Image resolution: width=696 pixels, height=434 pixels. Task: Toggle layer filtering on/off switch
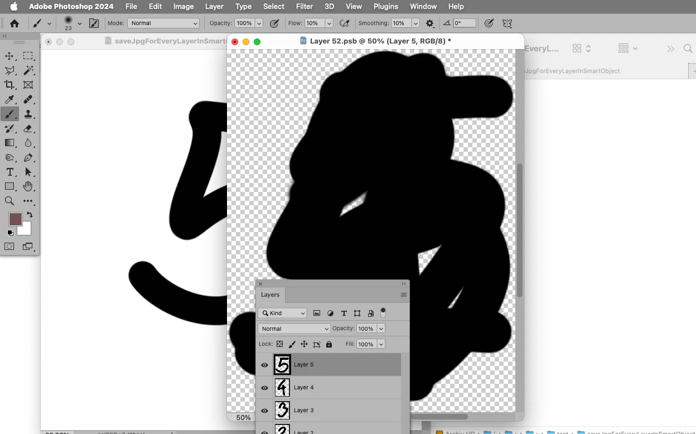pyautogui.click(x=383, y=313)
